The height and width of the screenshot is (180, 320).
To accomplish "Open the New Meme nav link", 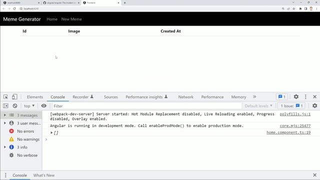I will pos(71,19).
